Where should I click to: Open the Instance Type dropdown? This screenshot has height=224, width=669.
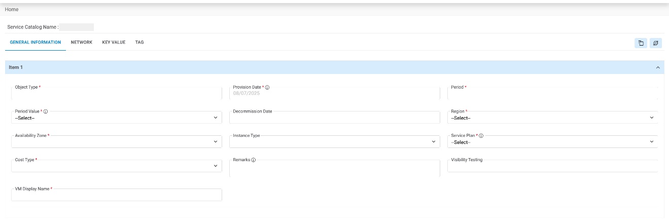(x=334, y=142)
